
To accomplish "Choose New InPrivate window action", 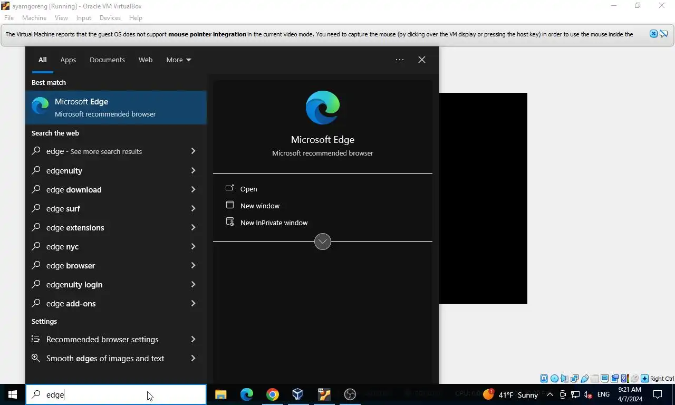I will [x=274, y=223].
